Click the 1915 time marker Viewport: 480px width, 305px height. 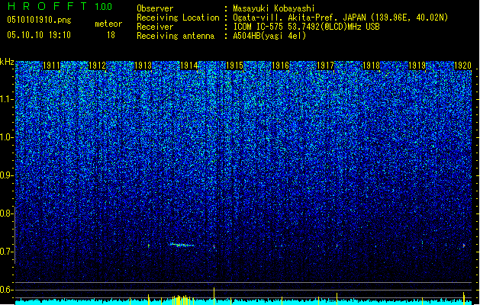coord(234,66)
